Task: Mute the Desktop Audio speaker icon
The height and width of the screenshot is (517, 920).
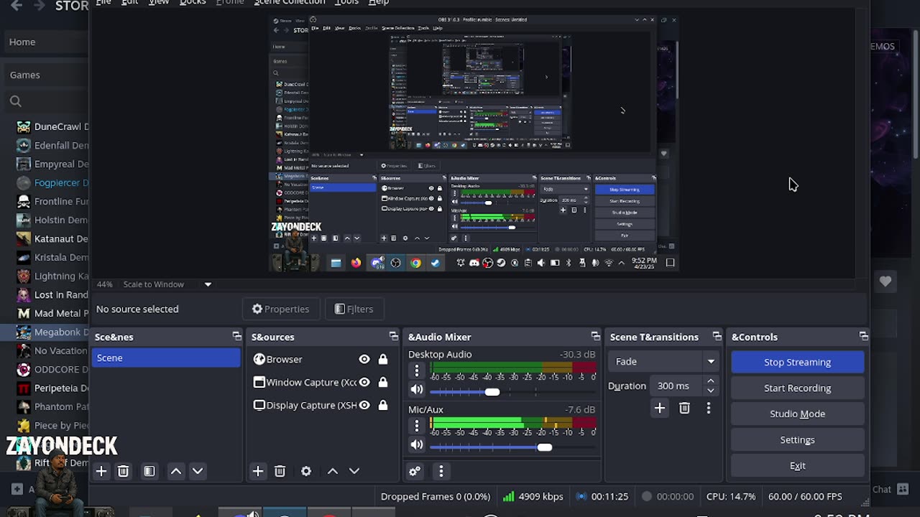Action: click(x=417, y=390)
